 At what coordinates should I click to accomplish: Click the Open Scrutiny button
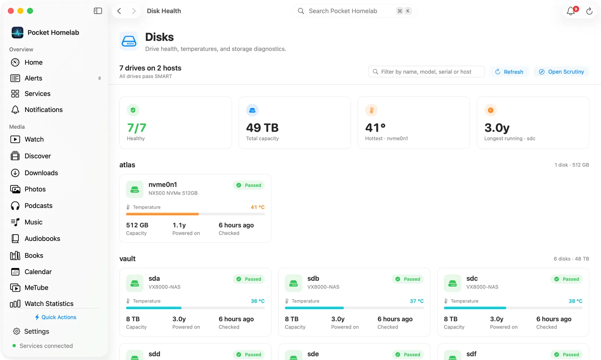point(562,72)
